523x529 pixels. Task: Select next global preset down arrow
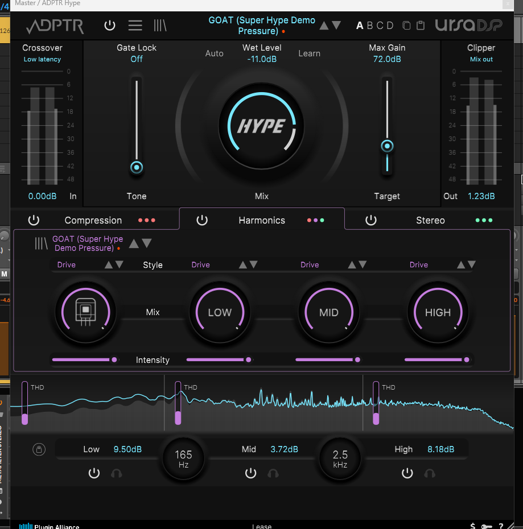[336, 25]
